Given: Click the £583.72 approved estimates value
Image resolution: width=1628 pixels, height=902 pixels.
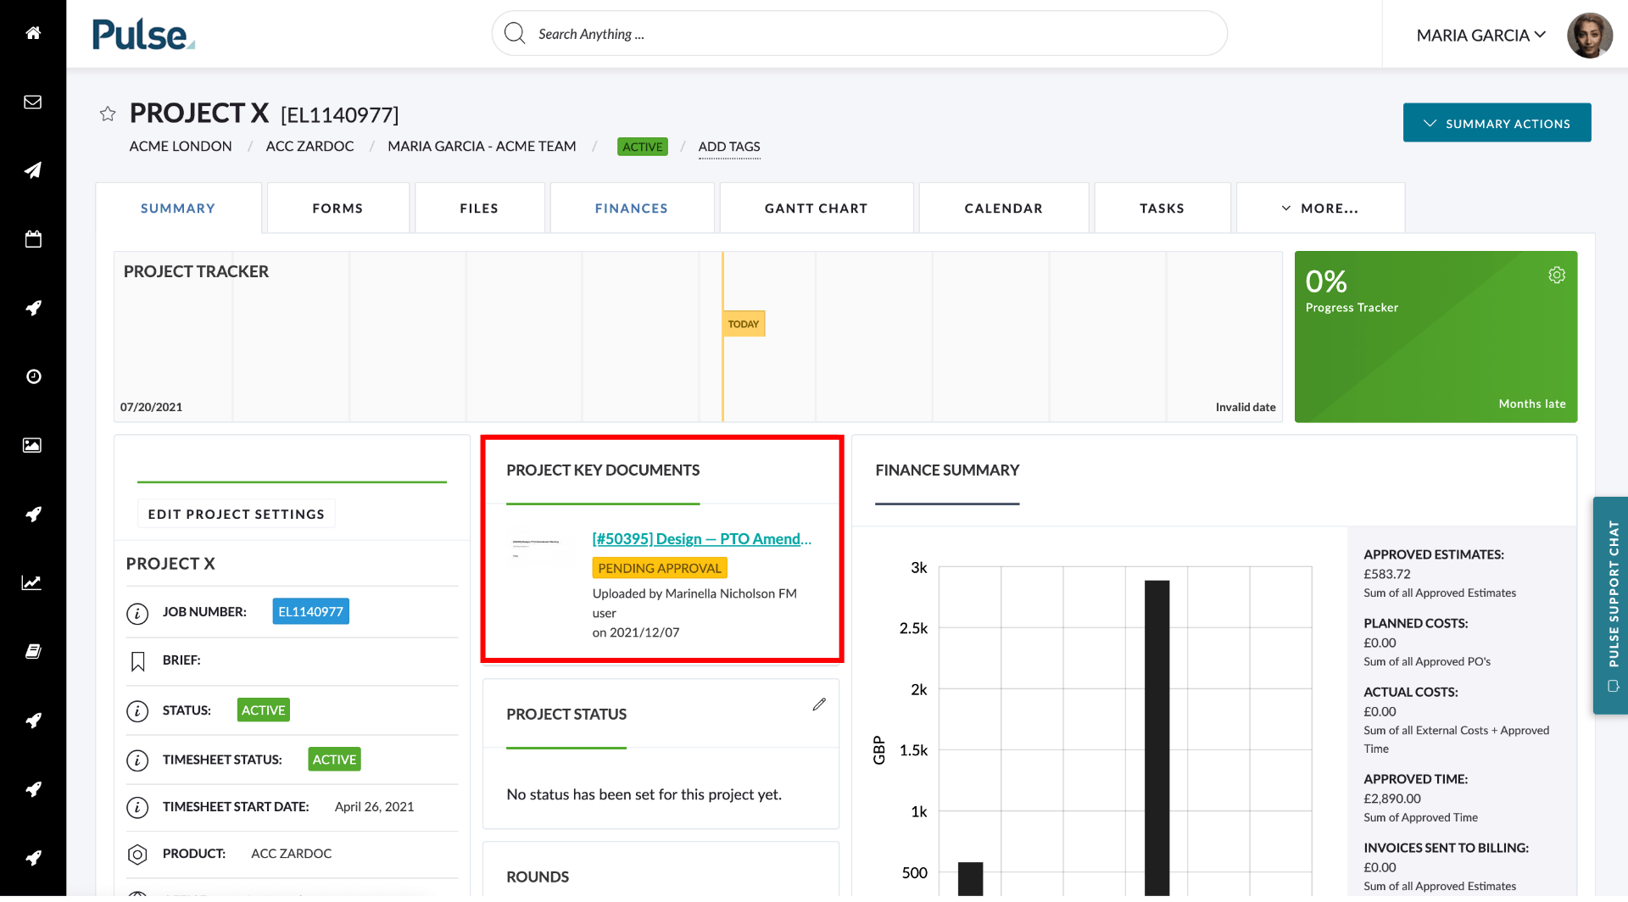Looking at the screenshot, I should (1387, 575).
